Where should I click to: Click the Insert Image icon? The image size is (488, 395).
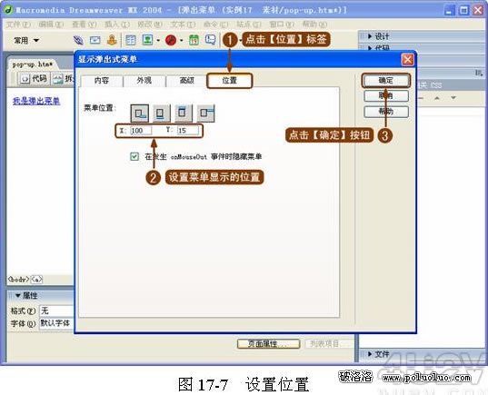(x=147, y=40)
